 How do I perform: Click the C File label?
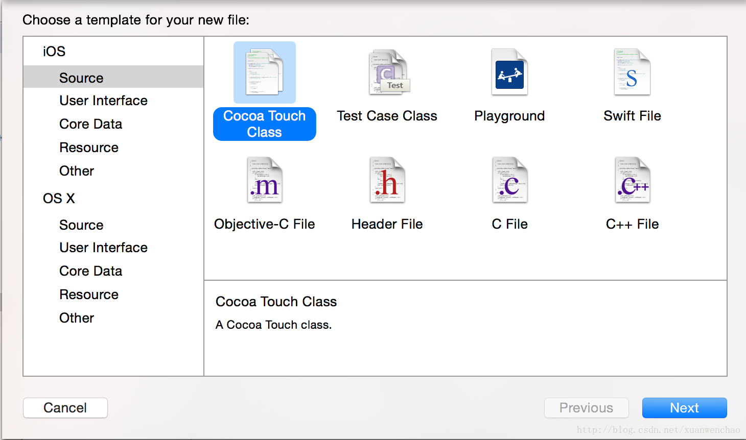[509, 224]
